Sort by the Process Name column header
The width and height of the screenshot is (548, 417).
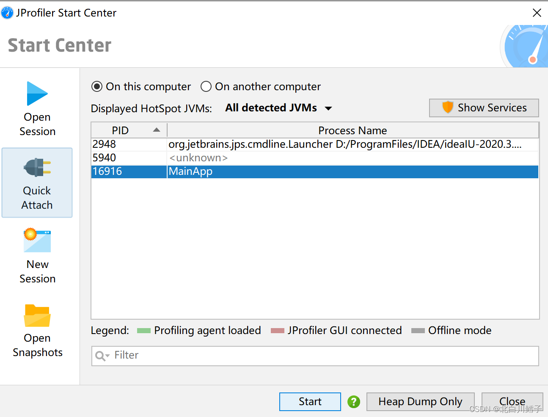tap(353, 130)
